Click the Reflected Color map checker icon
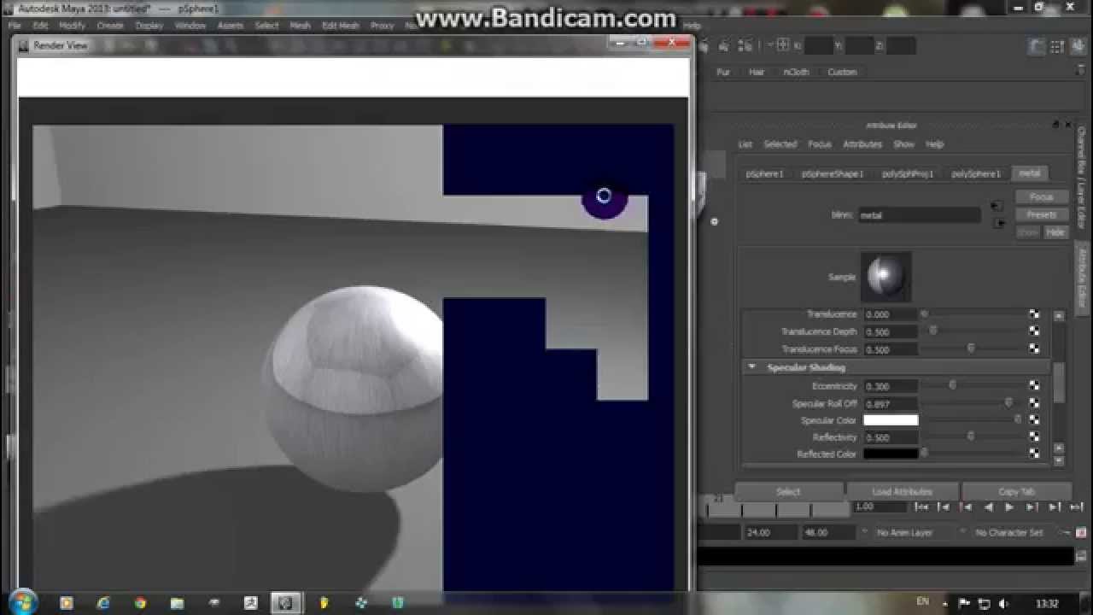The height and width of the screenshot is (615, 1093). (1034, 454)
